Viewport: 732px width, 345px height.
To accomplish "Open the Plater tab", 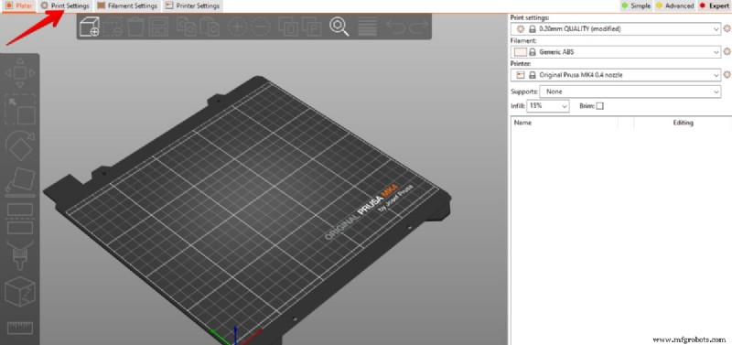I will point(18,6).
